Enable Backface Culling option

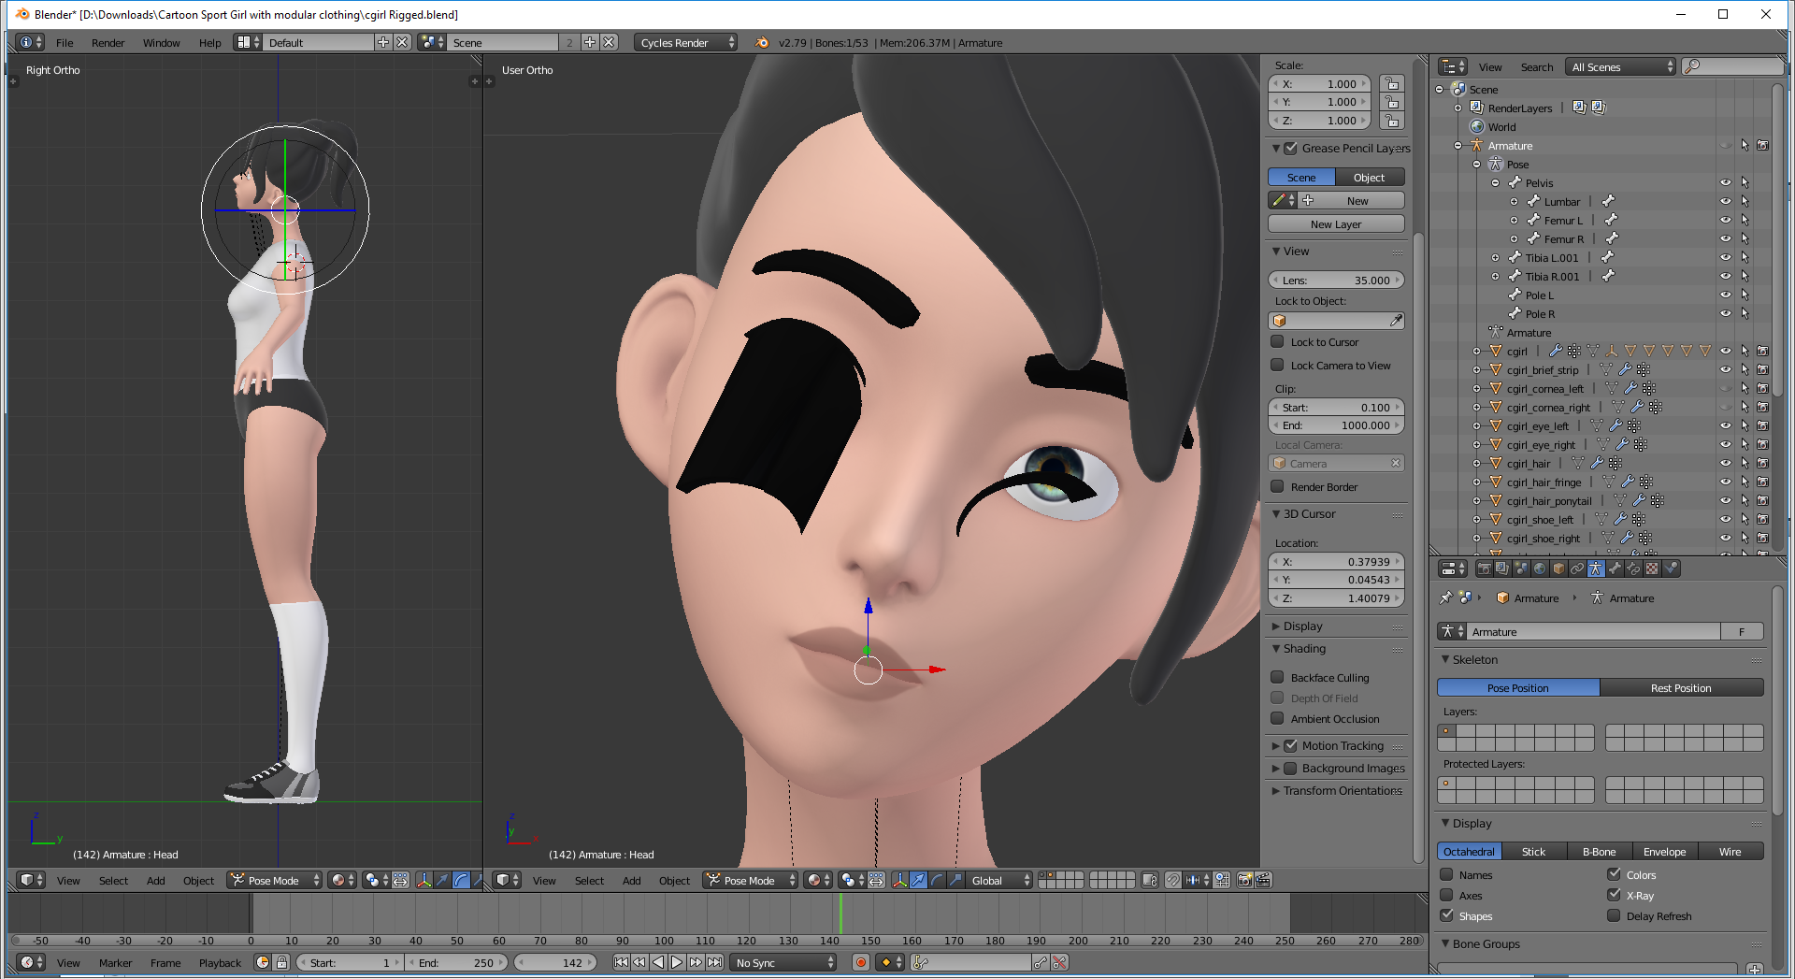pos(1277,678)
